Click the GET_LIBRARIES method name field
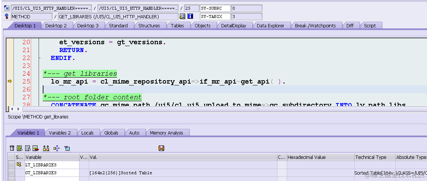 coord(118,16)
